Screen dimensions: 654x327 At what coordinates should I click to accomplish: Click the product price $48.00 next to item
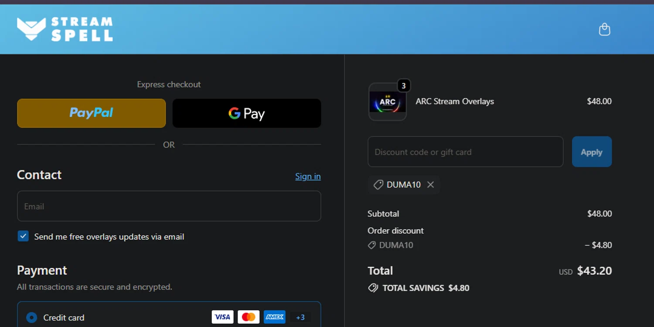pyautogui.click(x=599, y=101)
